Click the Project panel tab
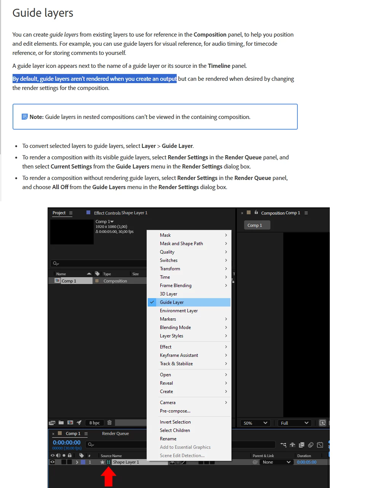The width and height of the screenshot is (377, 488). coord(59,213)
